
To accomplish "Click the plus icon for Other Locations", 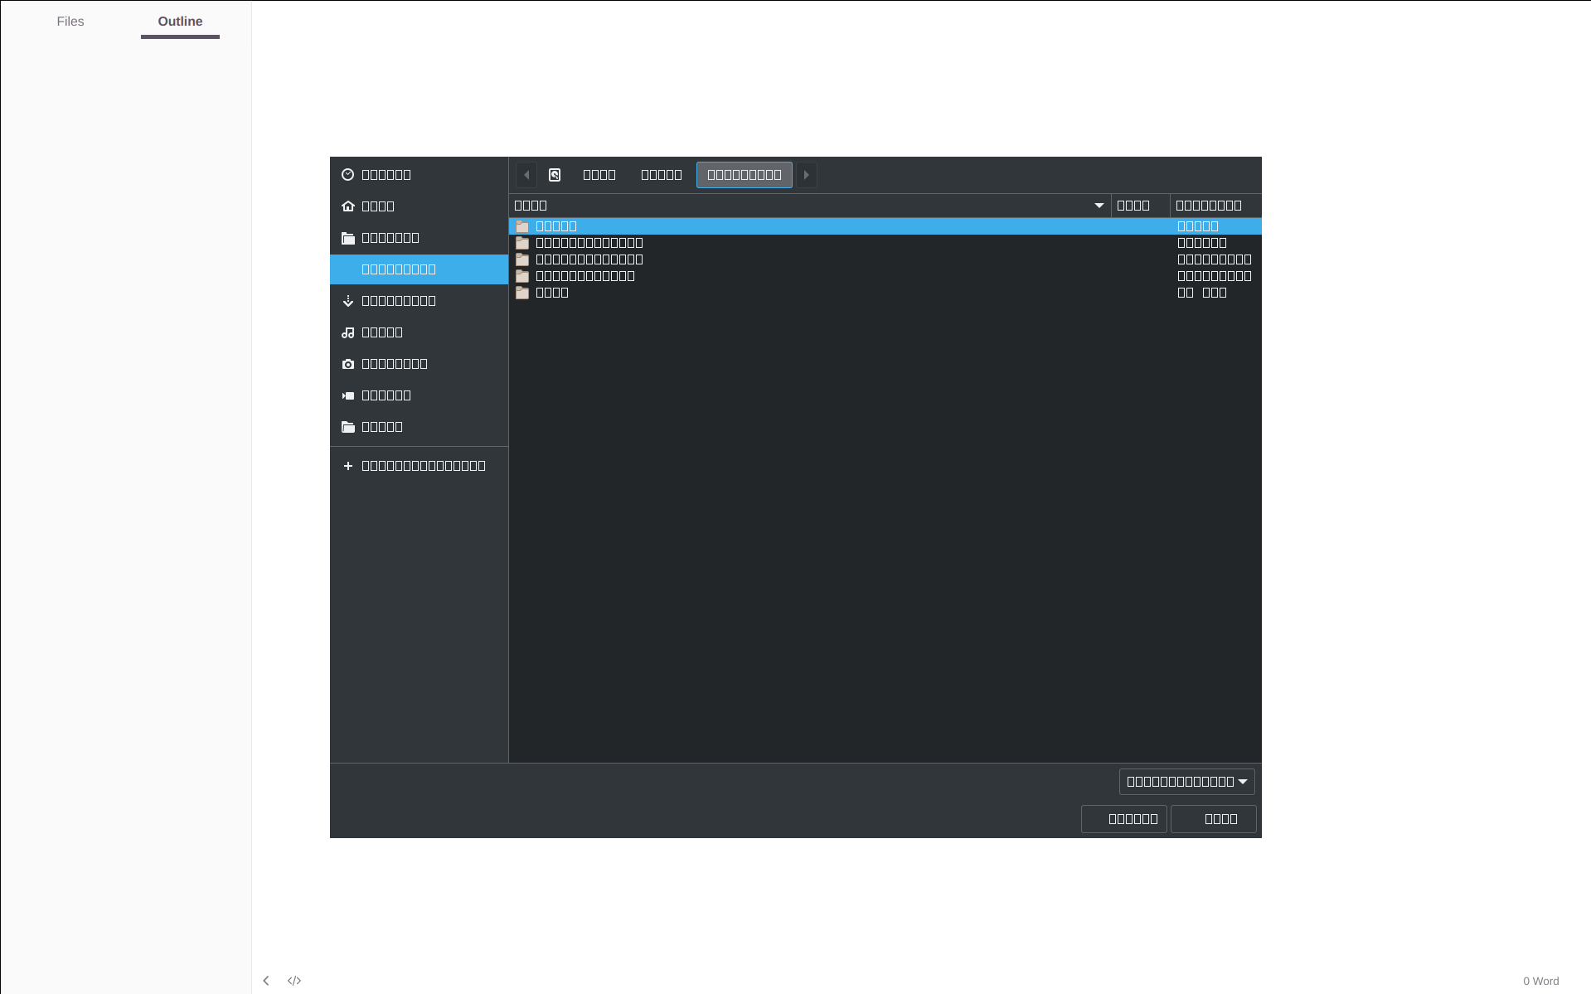I will [x=348, y=465].
